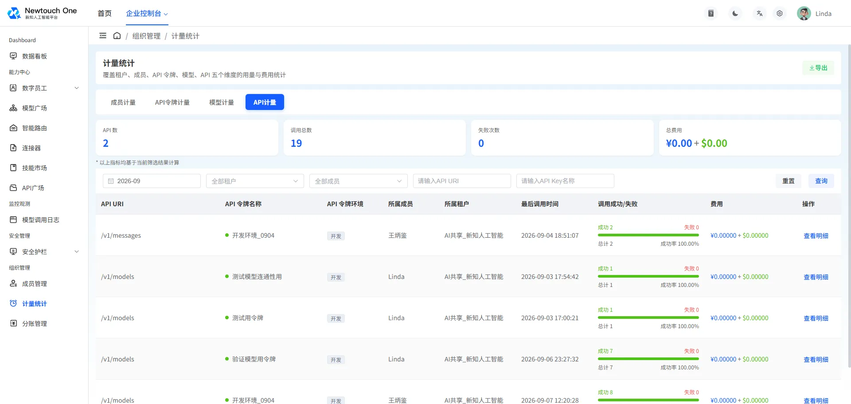This screenshot has width=851, height=404.
Task: Switch to API令牌计量 tab
Action: pos(172,102)
